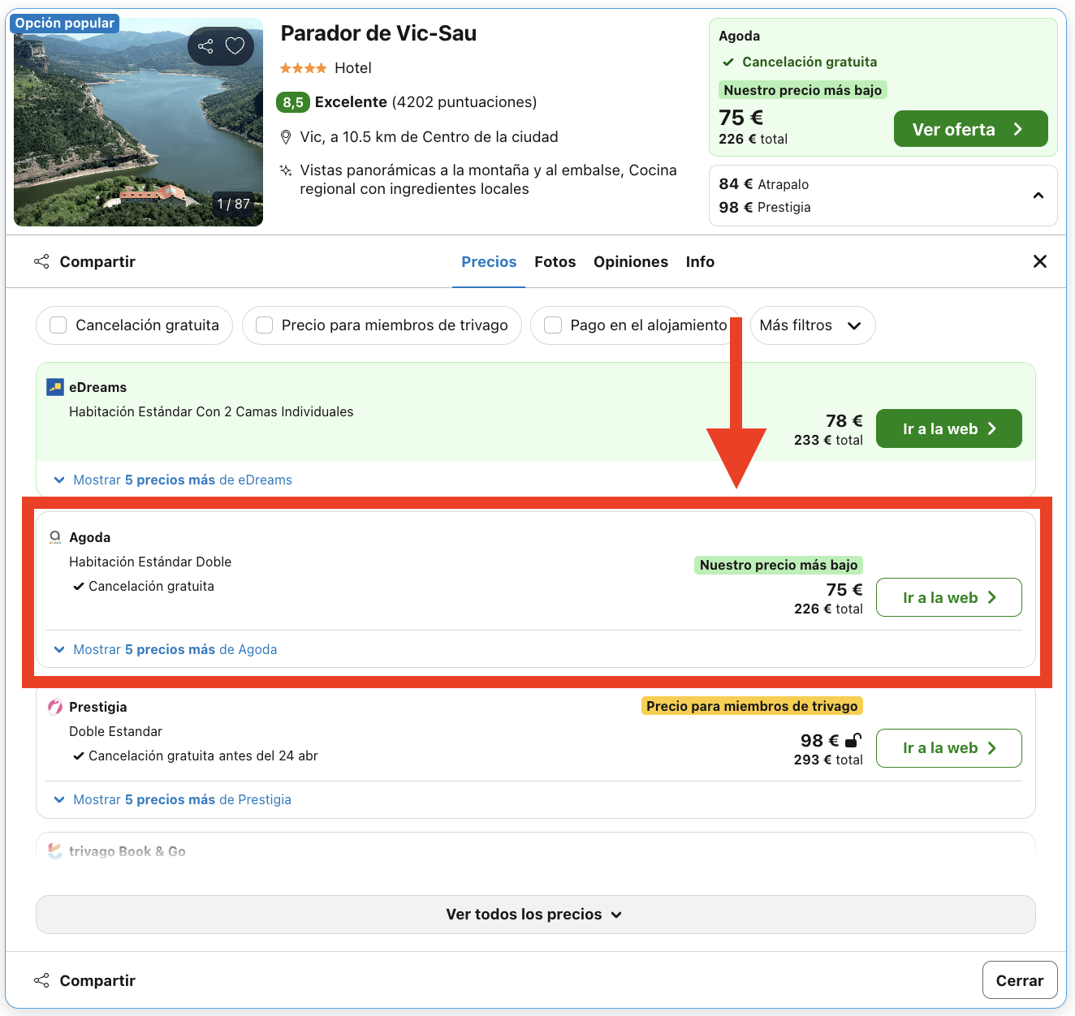Screen dimensions: 1075x1016
Task: Click the four-star rating icons
Action: pos(304,68)
